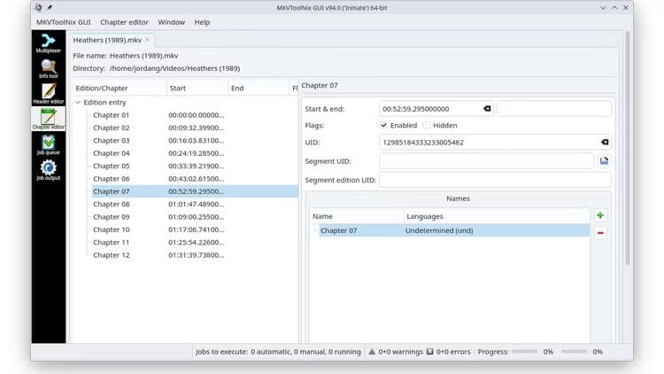Open the Multiplexer tool

click(49, 43)
